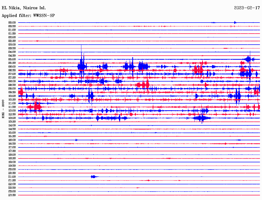Screen dimensions: 262x200
Task: Click the station title HL Nikia, Nisiros Isl.
Action: 24,8
